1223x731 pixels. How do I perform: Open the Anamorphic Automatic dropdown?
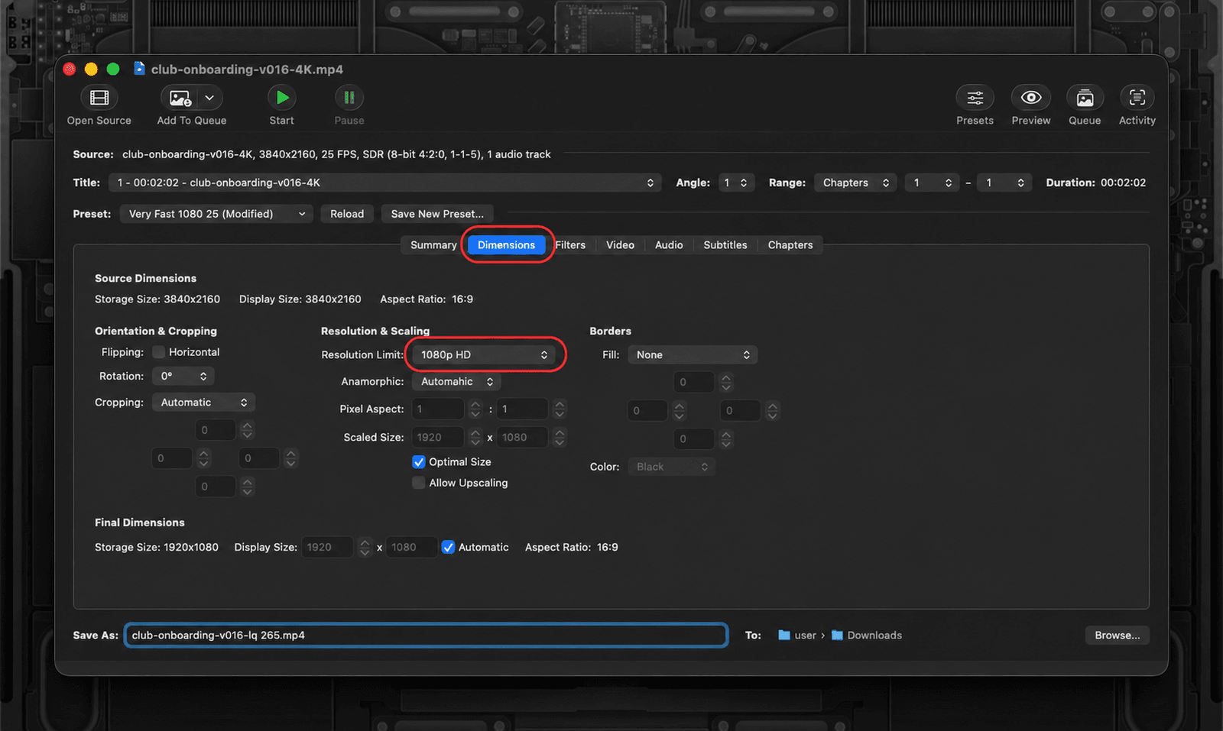456,381
